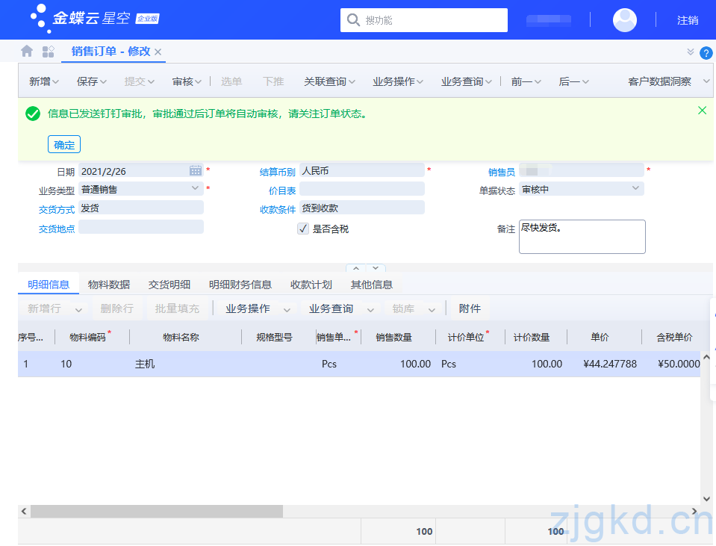Click the Kingdee 金蝶云星空 logo
The width and height of the screenshot is (716, 546).
pos(95,18)
